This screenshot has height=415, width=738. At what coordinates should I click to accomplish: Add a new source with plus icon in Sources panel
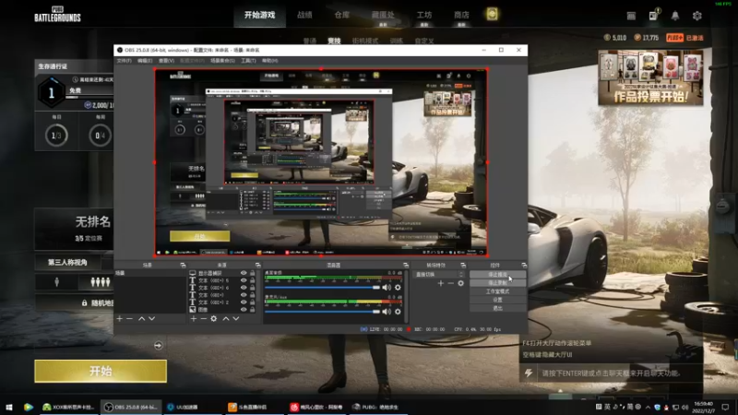194,318
